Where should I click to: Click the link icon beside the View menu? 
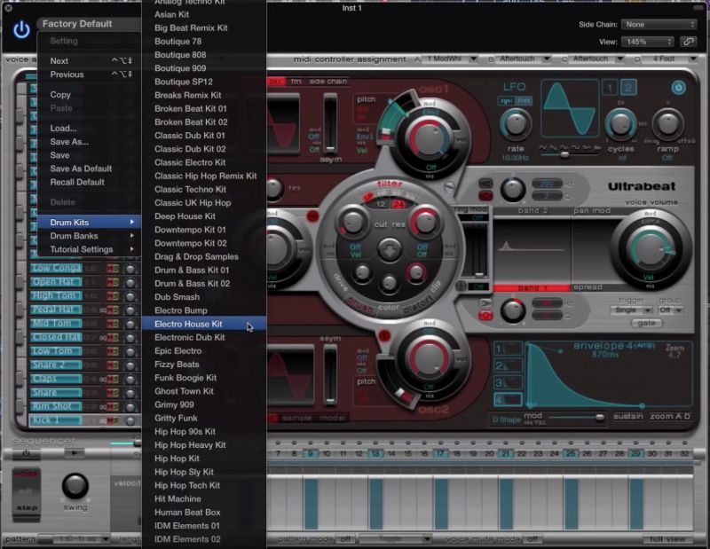tap(690, 41)
